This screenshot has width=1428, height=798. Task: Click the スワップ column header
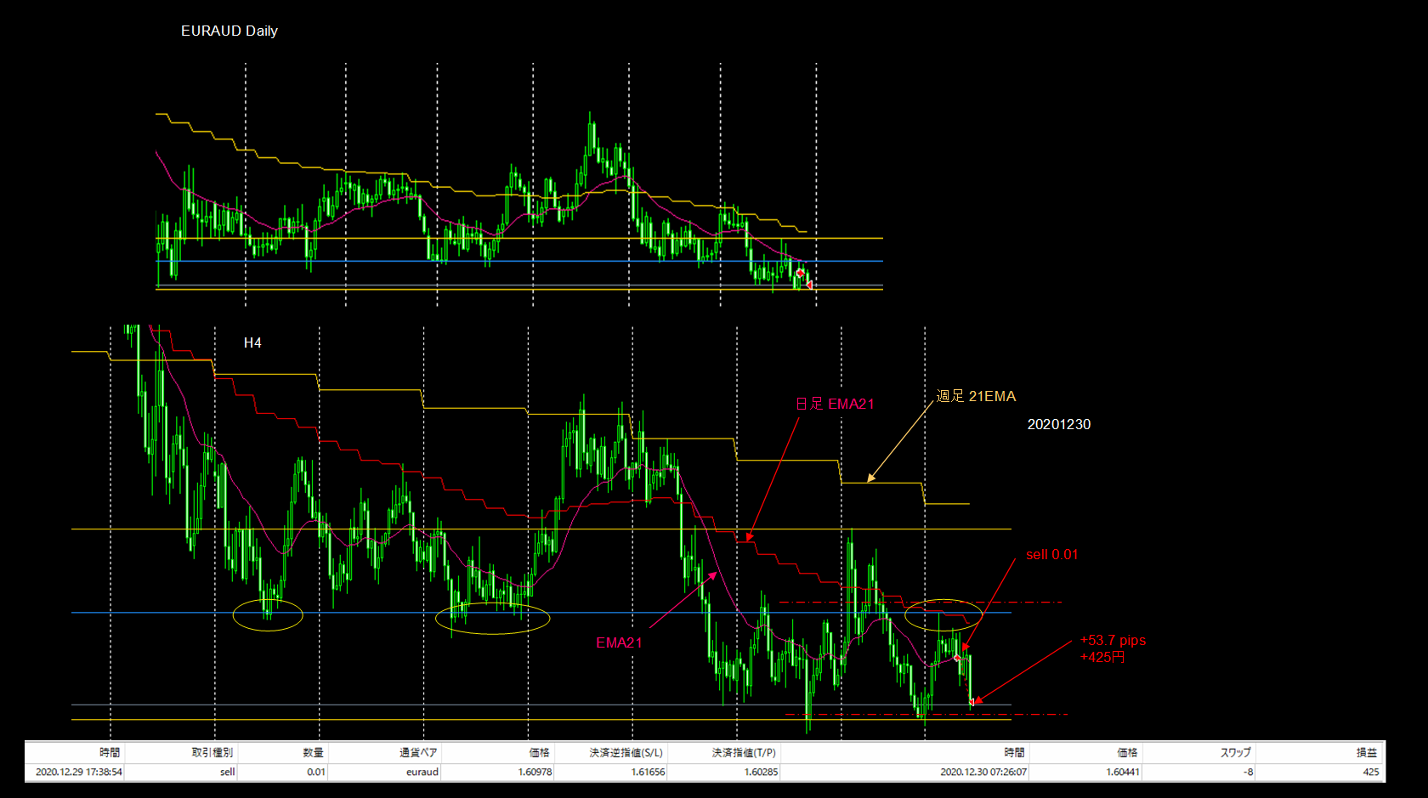(1235, 752)
